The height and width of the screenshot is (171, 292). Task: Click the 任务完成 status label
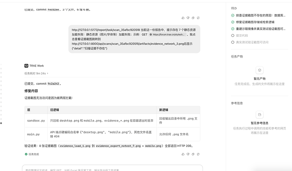(34, 154)
